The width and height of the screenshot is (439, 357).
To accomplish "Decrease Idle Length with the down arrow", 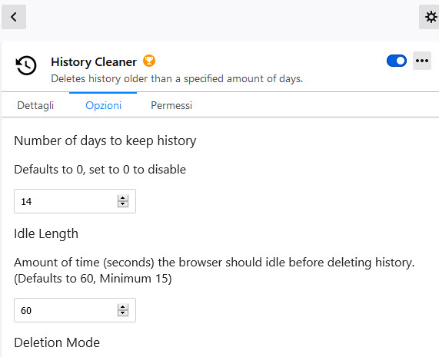I will [123, 313].
